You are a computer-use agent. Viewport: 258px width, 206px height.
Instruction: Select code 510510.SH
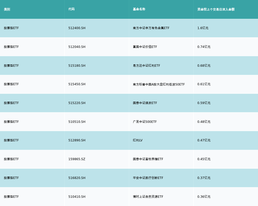[x=77, y=122]
